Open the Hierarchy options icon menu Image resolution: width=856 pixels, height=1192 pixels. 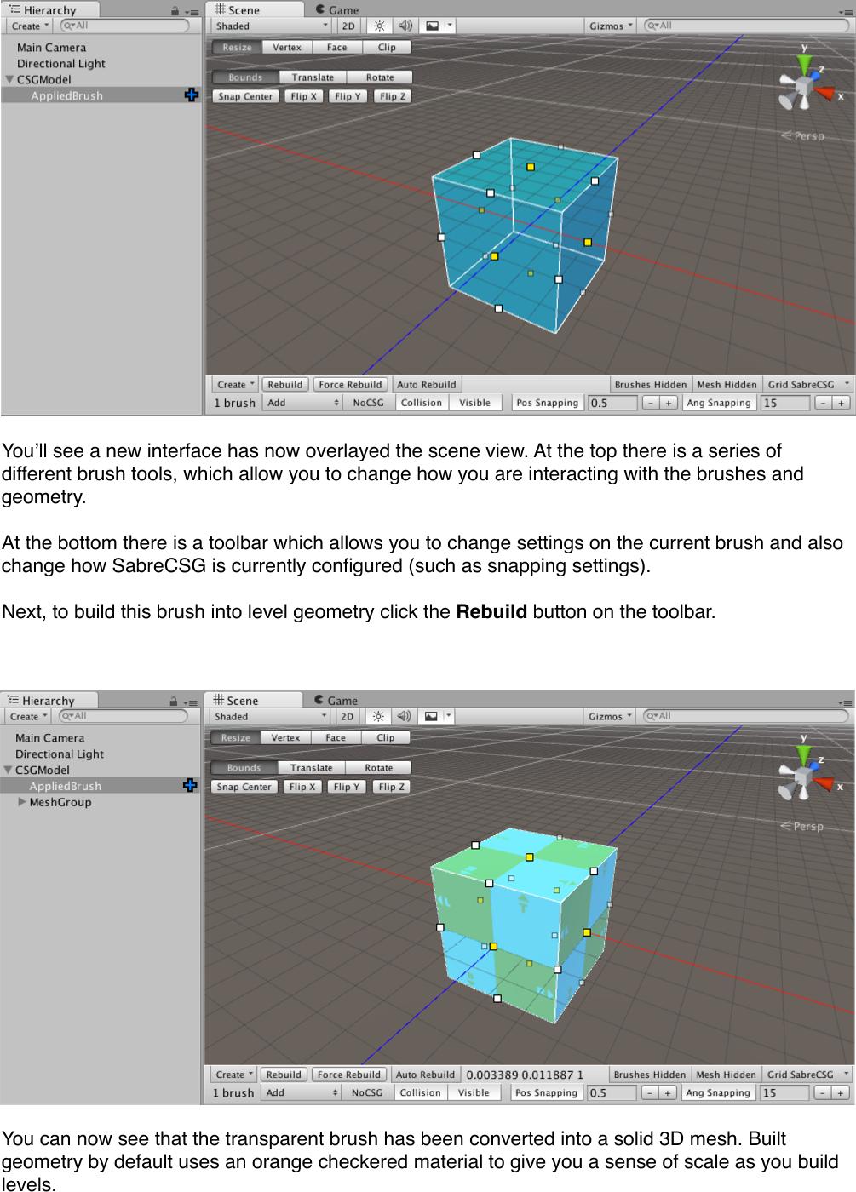coord(192,9)
